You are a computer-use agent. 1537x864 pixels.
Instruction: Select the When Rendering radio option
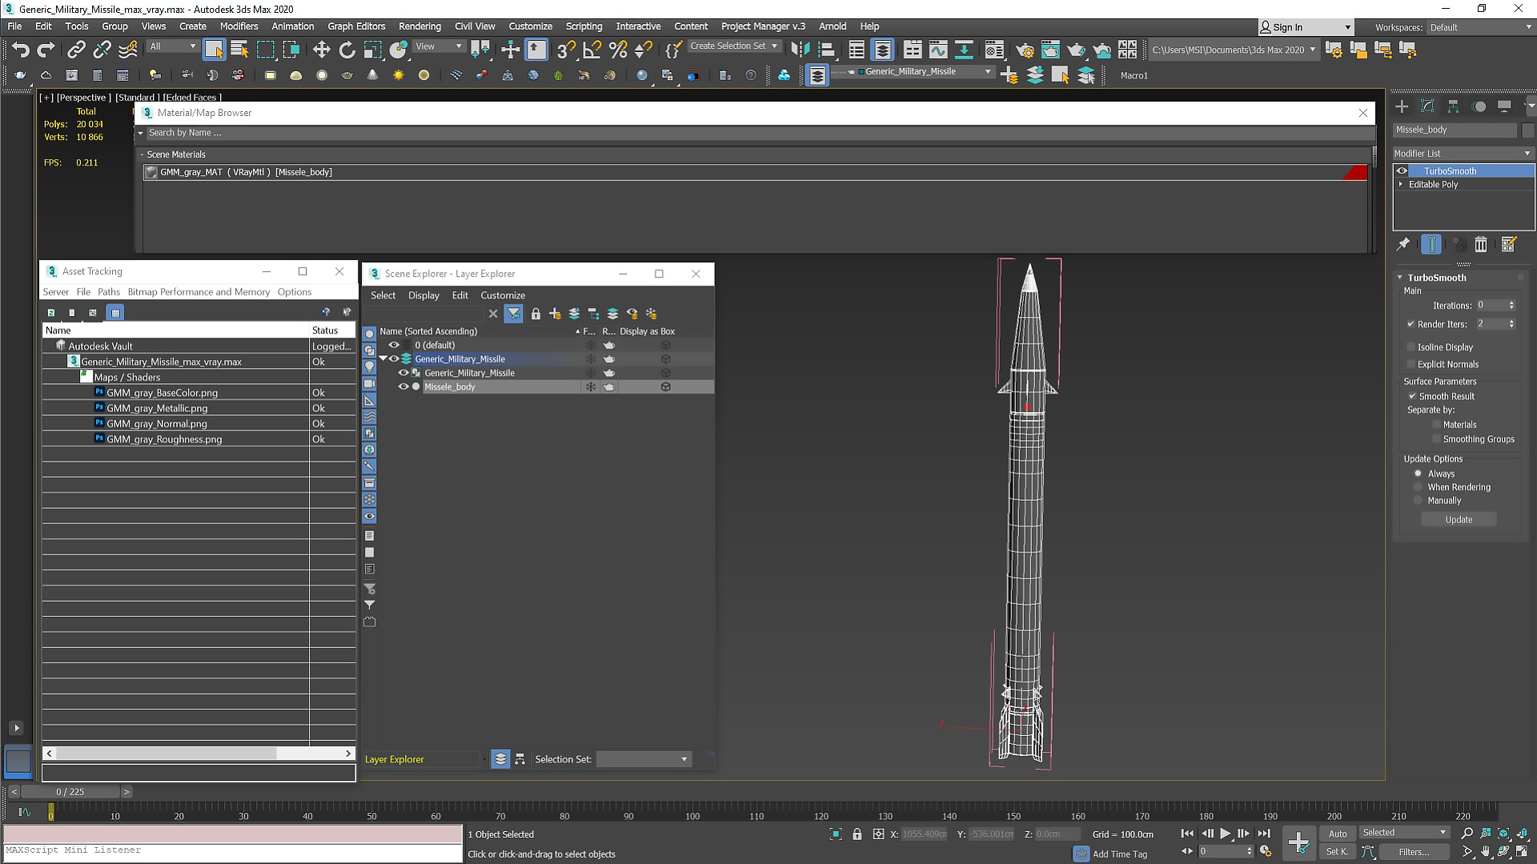[1419, 487]
